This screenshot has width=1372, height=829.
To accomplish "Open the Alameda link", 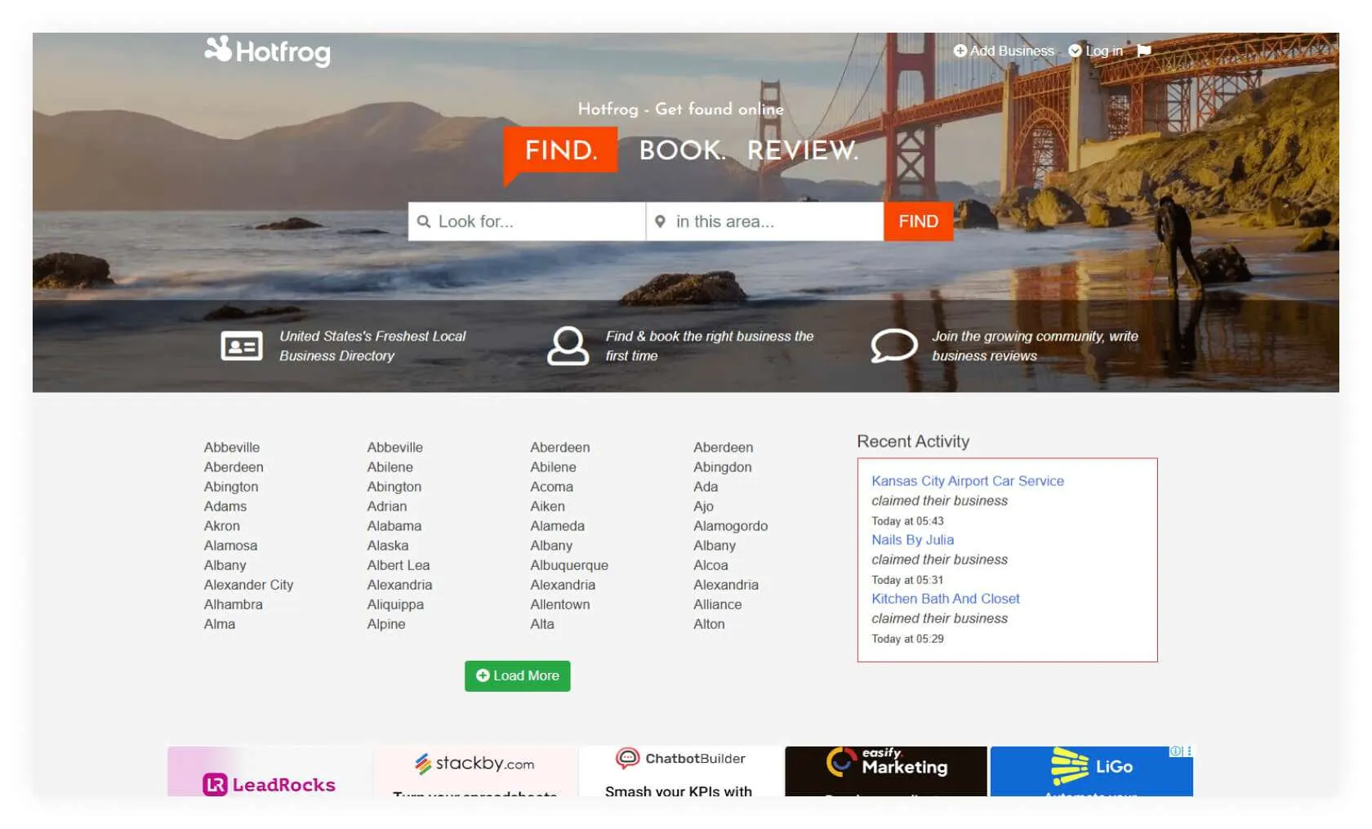I will pyautogui.click(x=558, y=526).
